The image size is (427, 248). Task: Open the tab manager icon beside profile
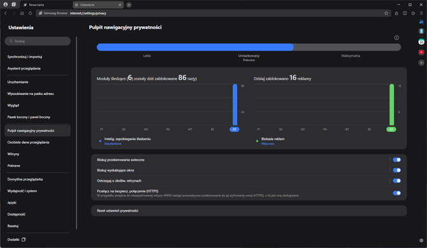(x=13, y=4)
